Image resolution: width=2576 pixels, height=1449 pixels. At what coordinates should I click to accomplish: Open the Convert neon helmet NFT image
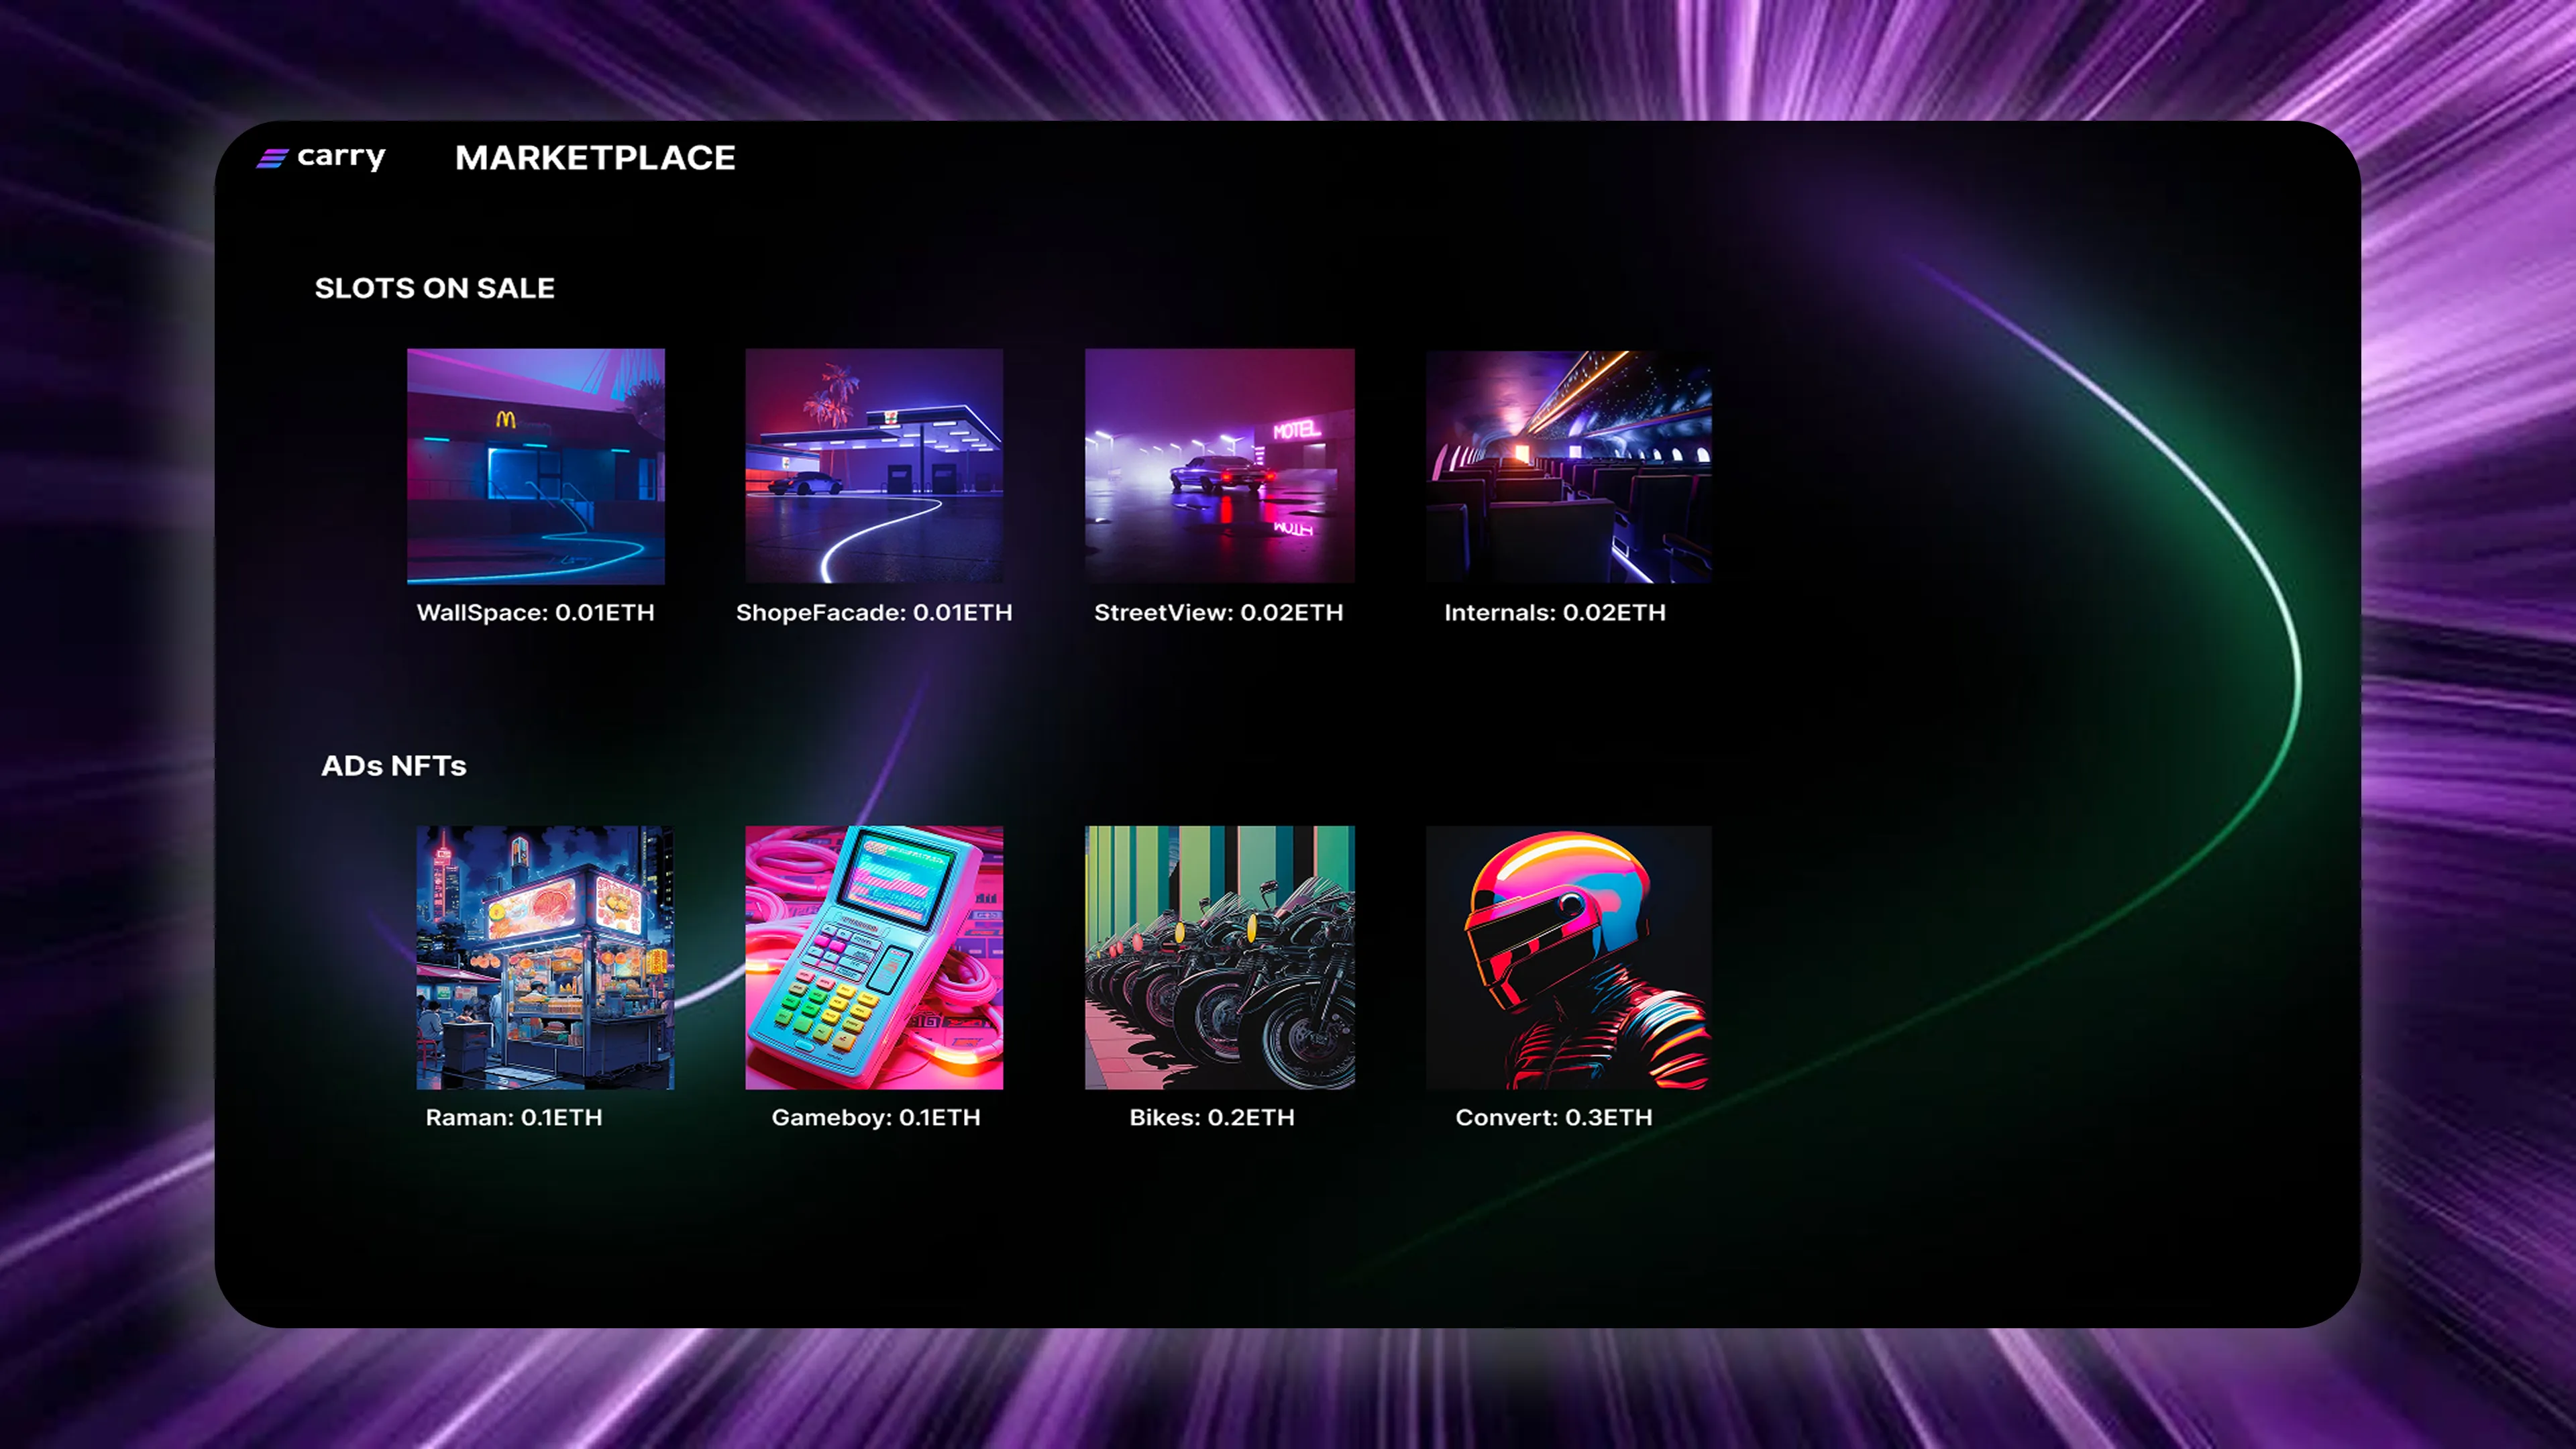tap(1568, 957)
